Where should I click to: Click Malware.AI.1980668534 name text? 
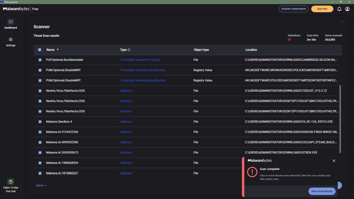tap(62, 163)
